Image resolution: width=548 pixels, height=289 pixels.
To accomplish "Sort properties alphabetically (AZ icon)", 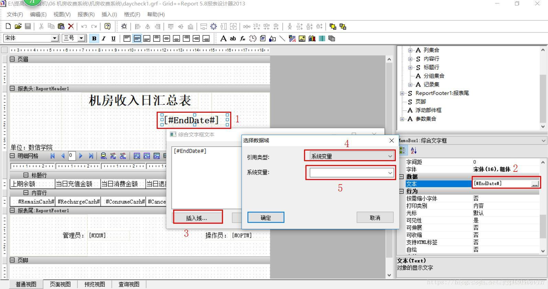I will pyautogui.click(x=414, y=151).
